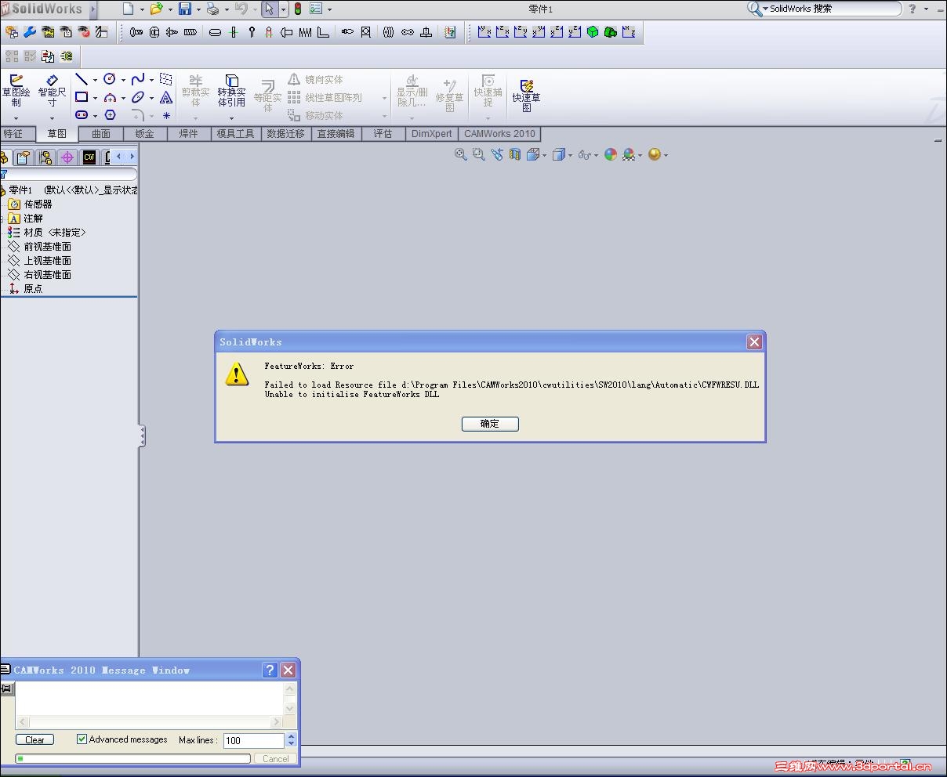Click the CAMWorks Message Window help button
This screenshot has height=777, width=947.
click(270, 670)
